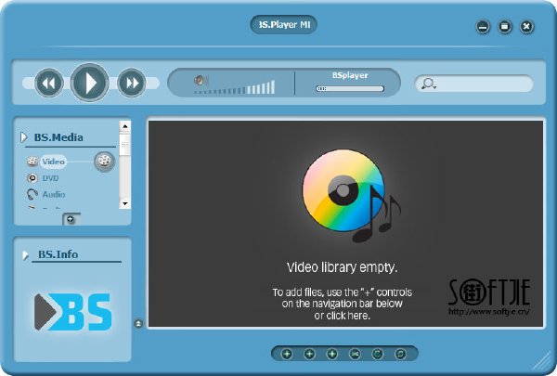Click the Audio headphones icon
The width and height of the screenshot is (557, 376).
click(x=32, y=194)
